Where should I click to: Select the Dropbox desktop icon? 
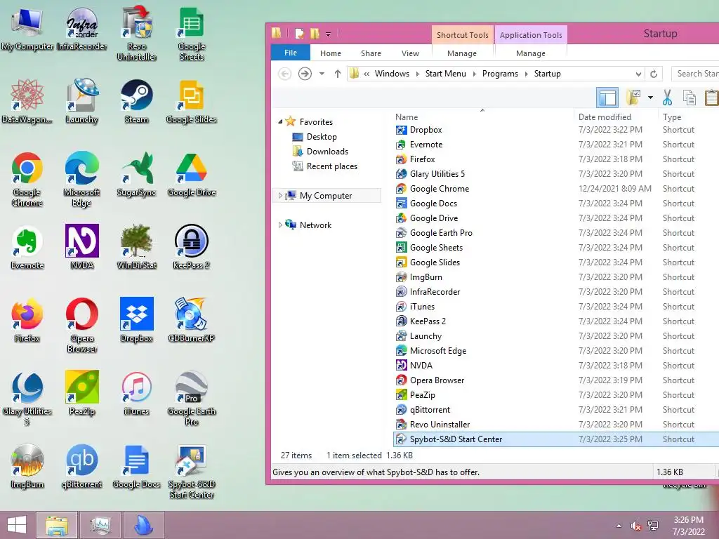tap(137, 320)
